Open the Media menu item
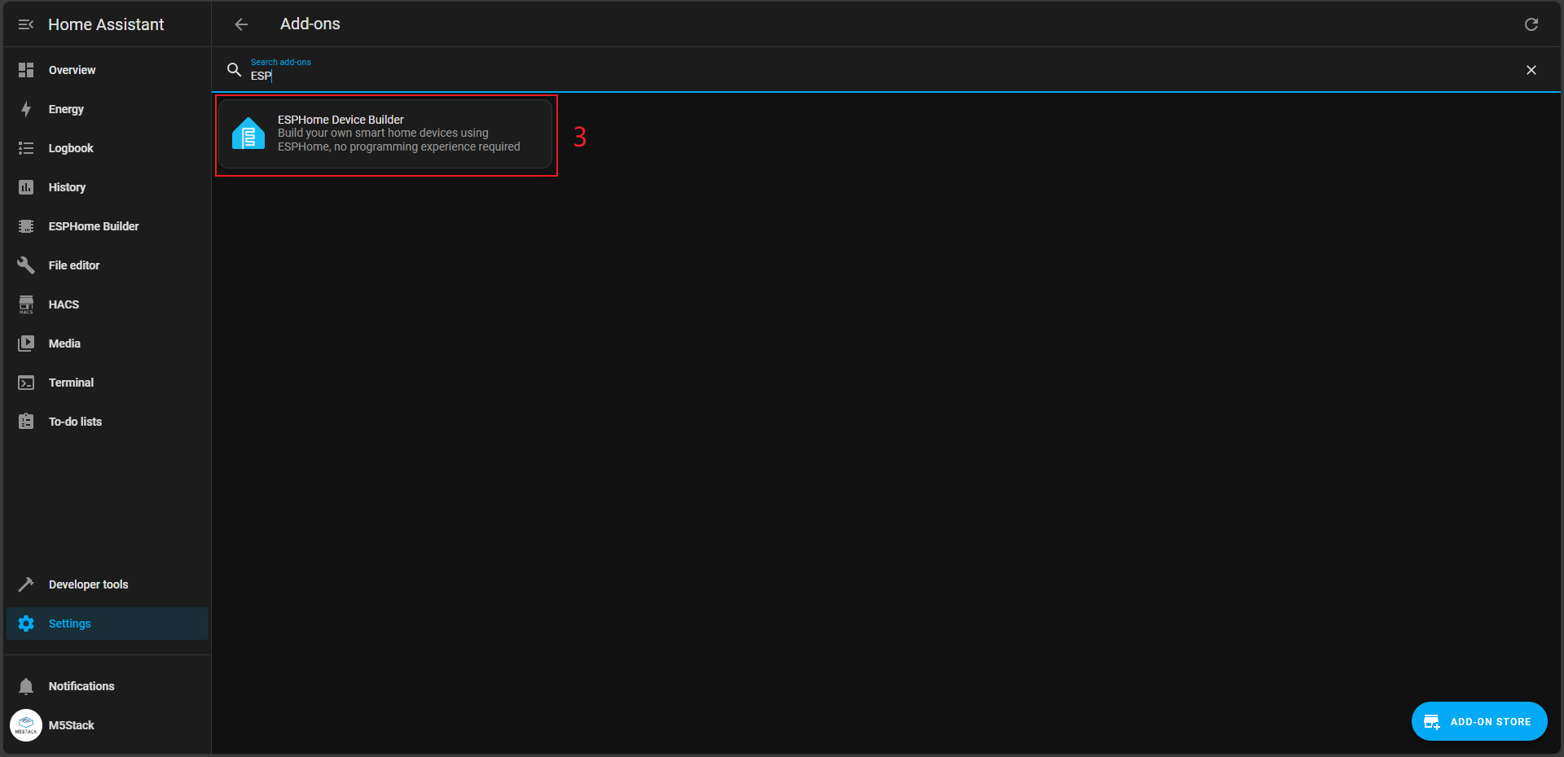The image size is (1564, 757). (x=108, y=343)
